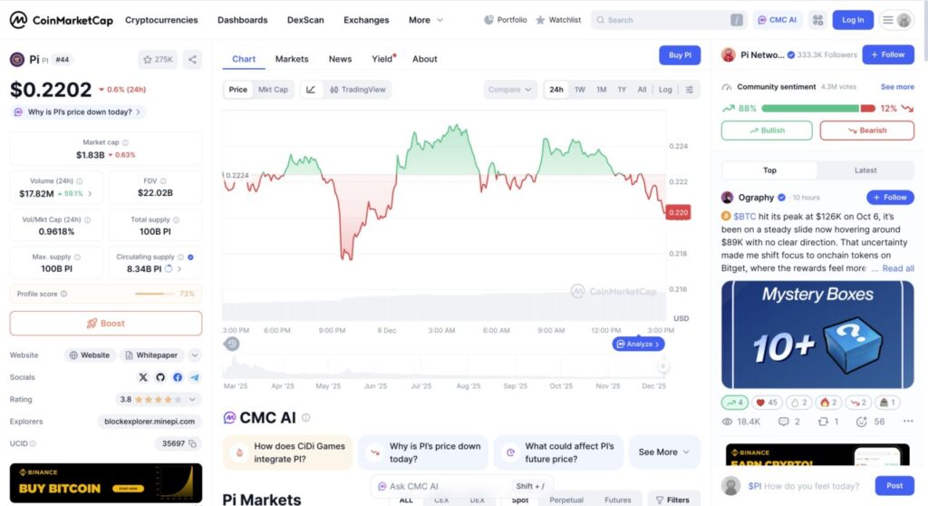Switch to the Markets tab
928x506 pixels.
pyautogui.click(x=292, y=59)
